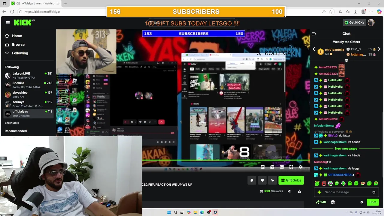384x216 pixels.
Task: Show previous Weekly top Gifters page
Action: [x=314, y=49]
